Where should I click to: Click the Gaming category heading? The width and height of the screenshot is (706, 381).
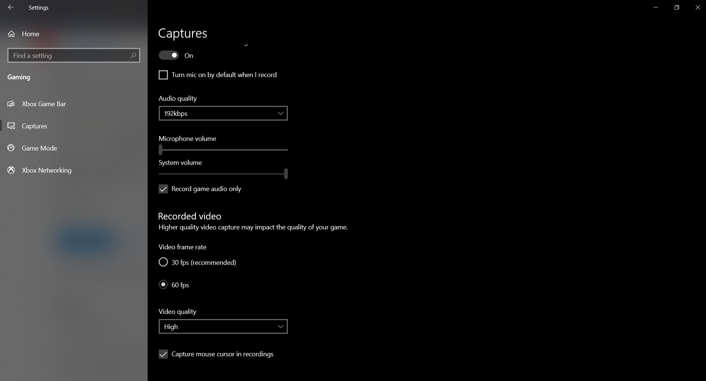19,77
